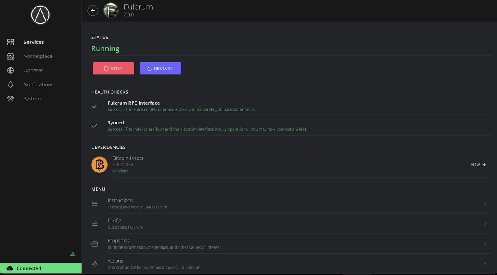The height and width of the screenshot is (275, 497).
Task: Click the Updates globe icon
Action: coord(11,70)
